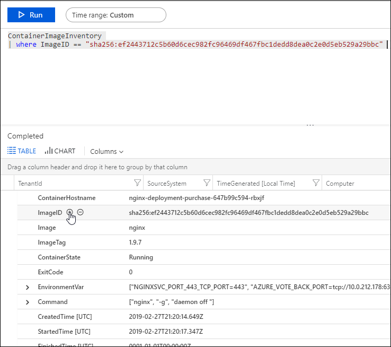Screen dimensions: 391x347
Task: Open the Columns dropdown
Action: 106,152
